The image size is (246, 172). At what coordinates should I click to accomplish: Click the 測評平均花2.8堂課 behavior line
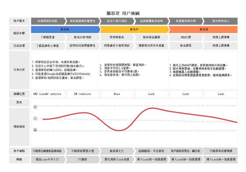115,68
